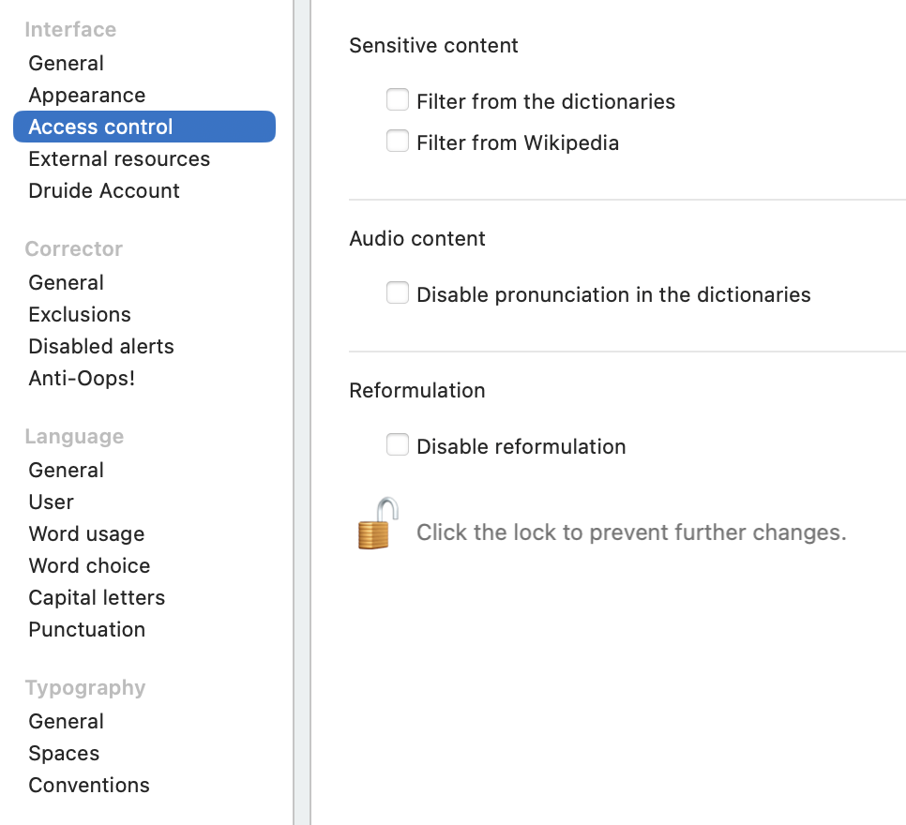Open Disabled alerts panel
This screenshot has width=906, height=825.
[x=101, y=347]
